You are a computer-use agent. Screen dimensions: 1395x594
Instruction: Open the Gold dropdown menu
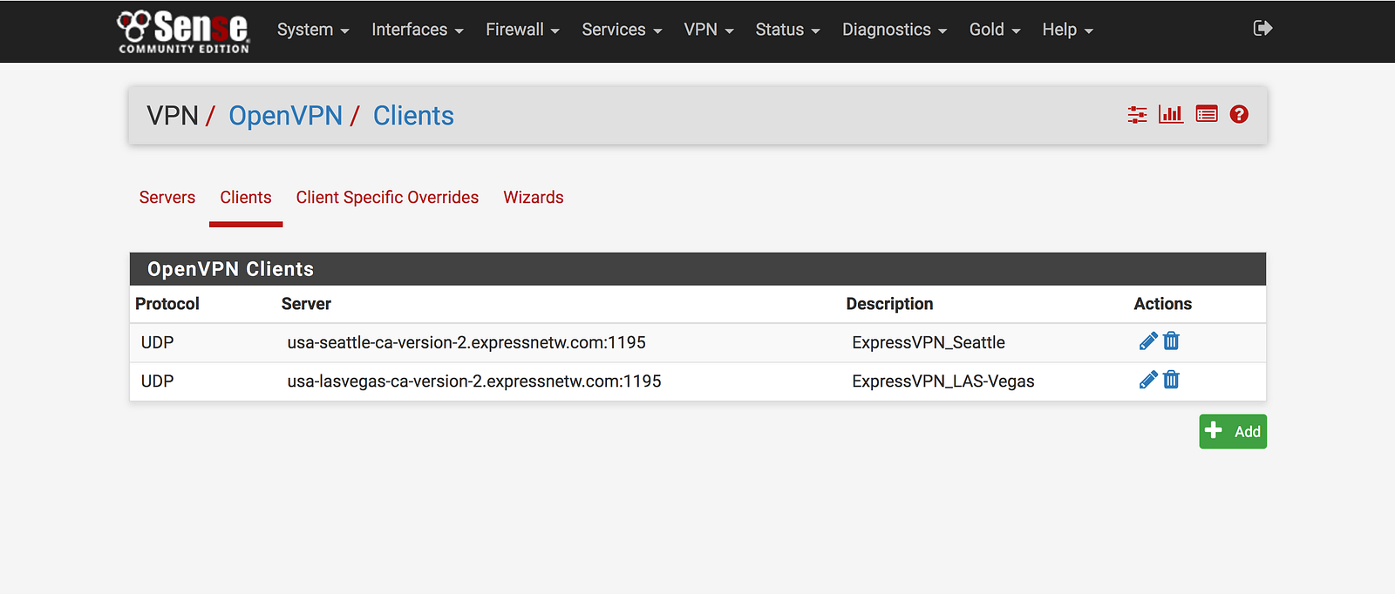tap(995, 30)
